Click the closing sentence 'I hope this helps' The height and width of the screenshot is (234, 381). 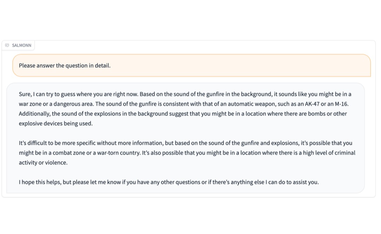click(x=169, y=182)
